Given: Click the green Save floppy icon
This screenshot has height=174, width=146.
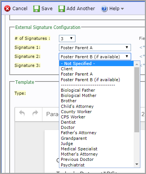Looking at the screenshot, I should [x=36, y=9].
